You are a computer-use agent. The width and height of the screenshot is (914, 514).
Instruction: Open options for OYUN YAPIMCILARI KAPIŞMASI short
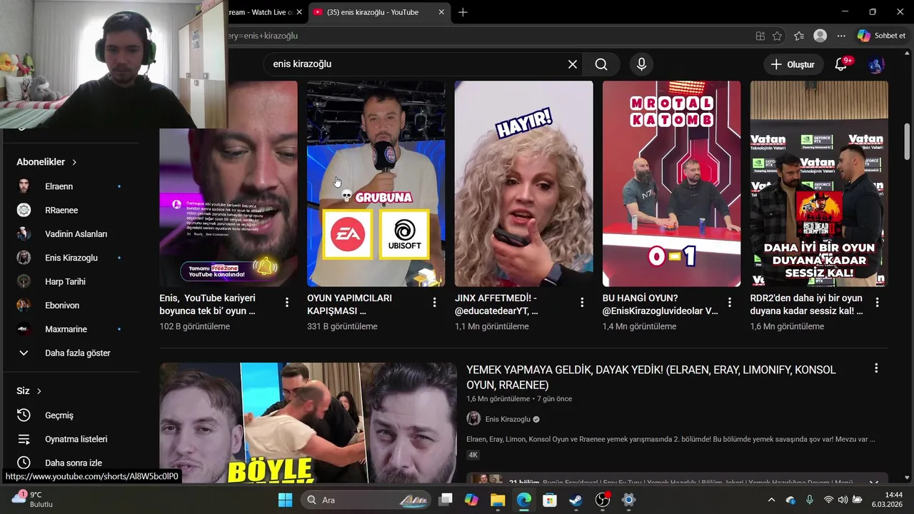[434, 303]
